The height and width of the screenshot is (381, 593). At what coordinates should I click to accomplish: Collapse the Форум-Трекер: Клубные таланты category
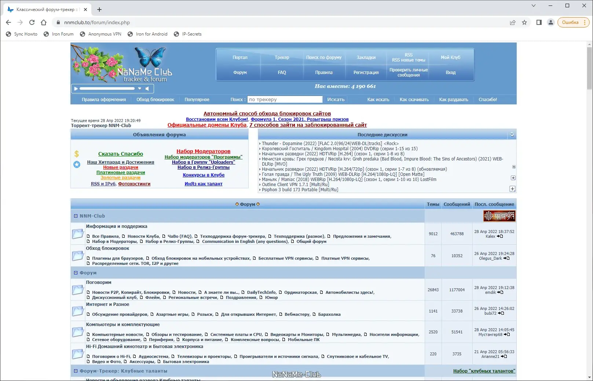pos(76,371)
